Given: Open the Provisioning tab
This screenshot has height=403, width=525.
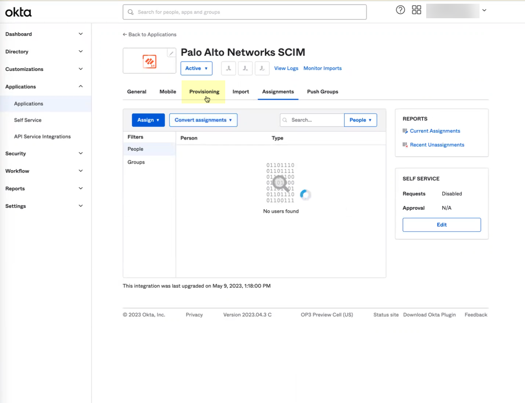Looking at the screenshot, I should [x=204, y=92].
